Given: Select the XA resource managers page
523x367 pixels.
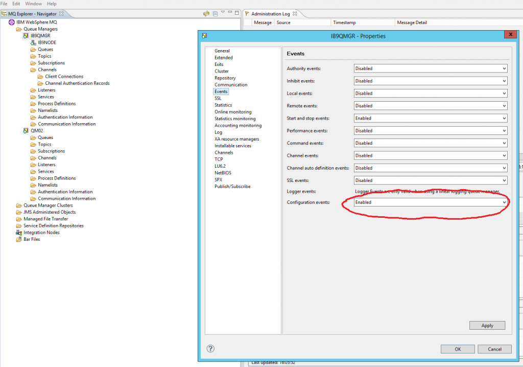Looking at the screenshot, I should tap(237, 139).
